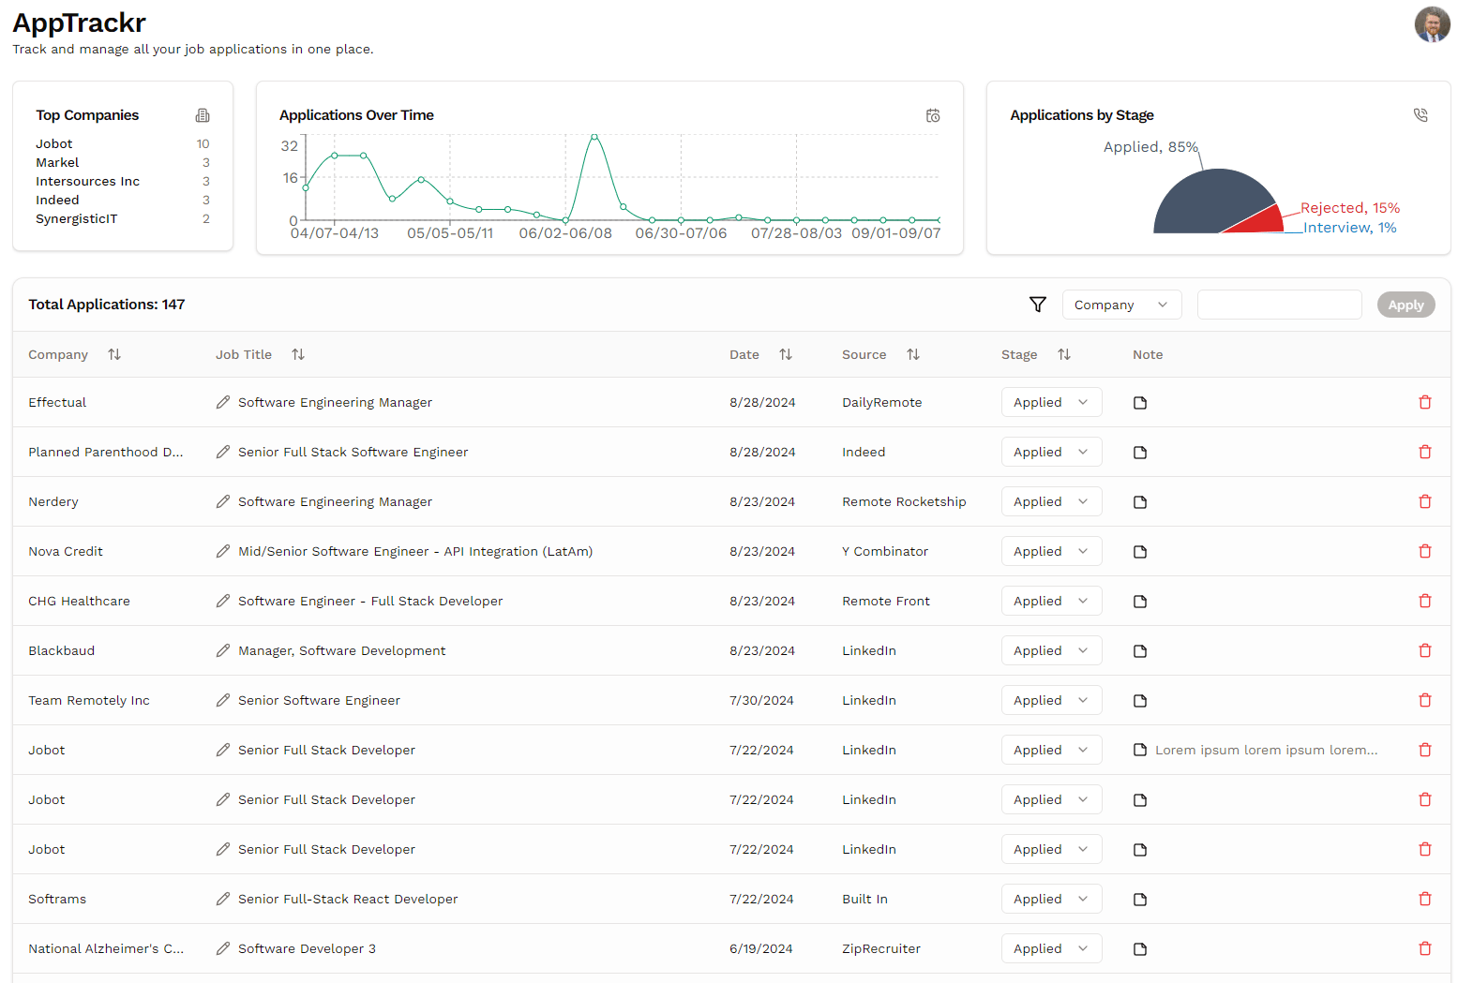Click the Apply filter button
Screen dimensions: 1458x983
[1405, 305]
